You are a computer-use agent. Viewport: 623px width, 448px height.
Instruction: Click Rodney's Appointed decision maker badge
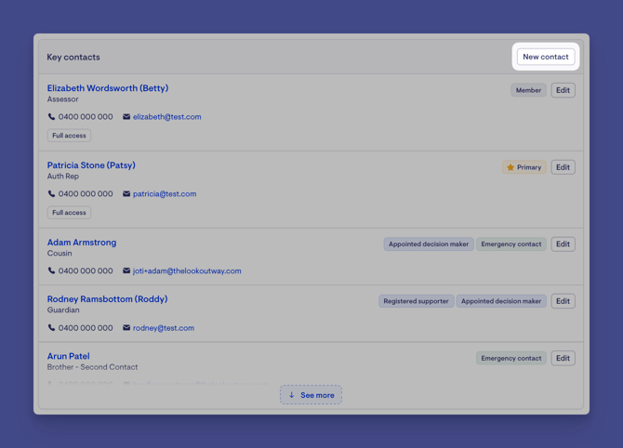[501, 301]
